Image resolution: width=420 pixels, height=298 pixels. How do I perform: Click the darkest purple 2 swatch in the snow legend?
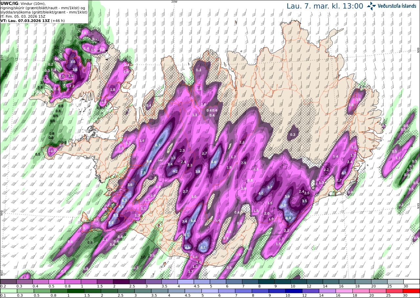click(121, 282)
